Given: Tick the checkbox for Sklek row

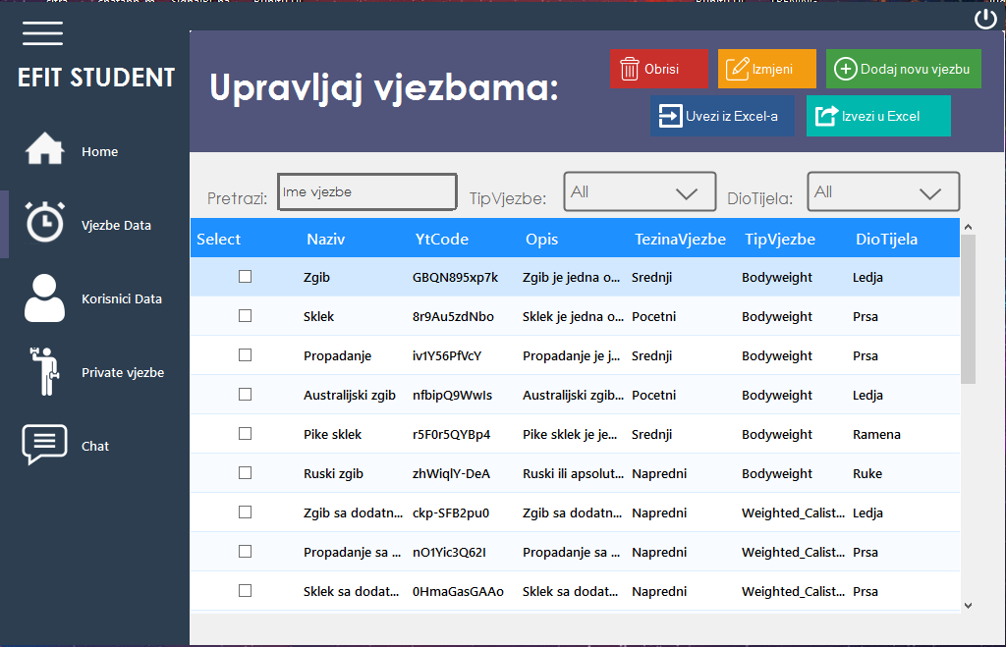Looking at the screenshot, I should [x=245, y=315].
